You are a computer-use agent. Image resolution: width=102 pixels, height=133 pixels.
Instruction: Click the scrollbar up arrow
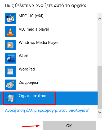pos(100,19)
